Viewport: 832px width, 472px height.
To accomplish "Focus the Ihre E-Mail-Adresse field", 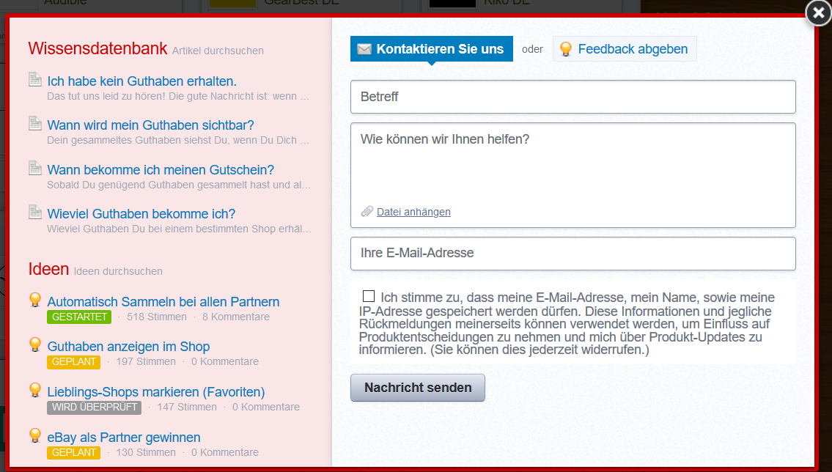I will point(573,254).
